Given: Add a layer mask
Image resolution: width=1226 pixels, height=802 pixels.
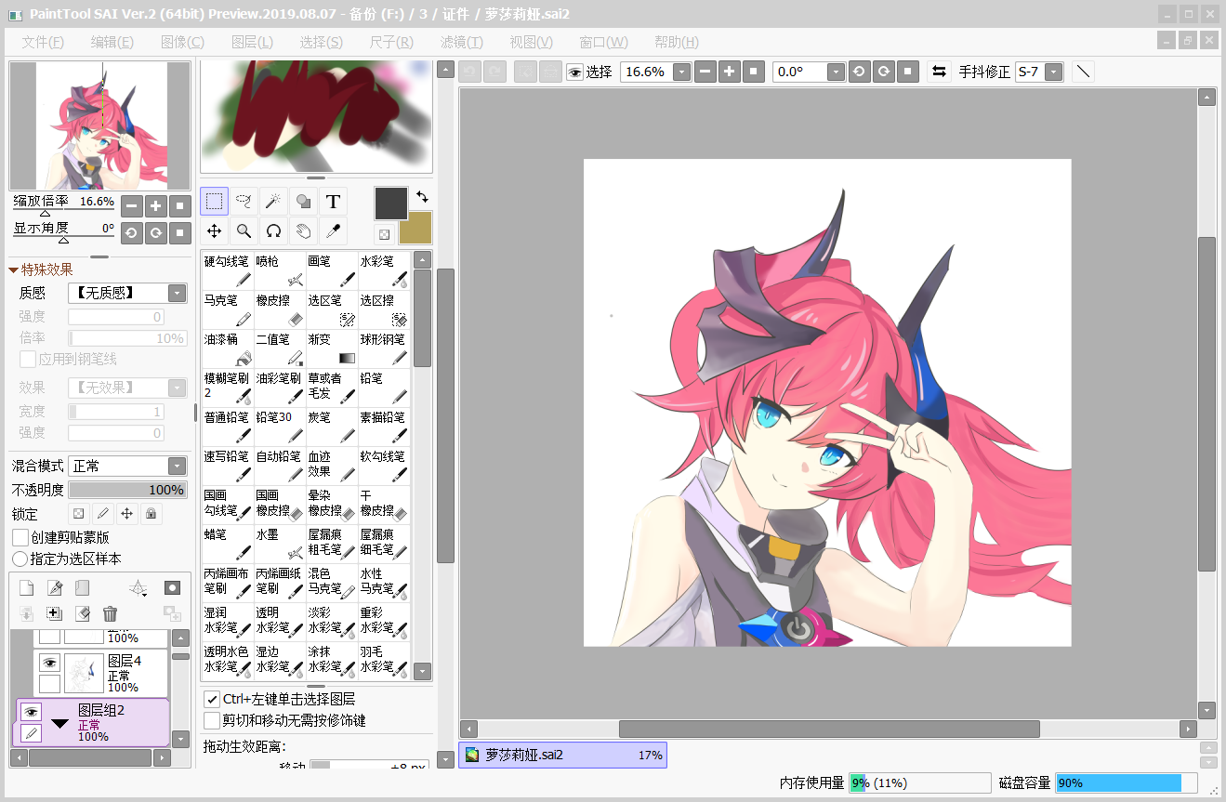Looking at the screenshot, I should [172, 587].
